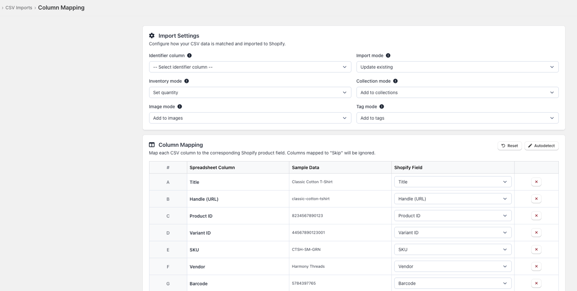The image size is (577, 291).
Task: Click info icon beside Identifier column
Action: pos(189,56)
